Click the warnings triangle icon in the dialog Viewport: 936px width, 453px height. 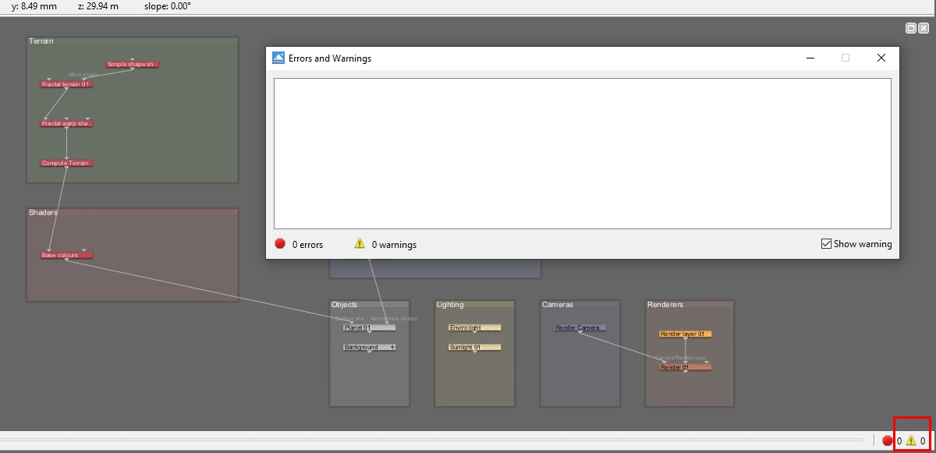click(360, 243)
